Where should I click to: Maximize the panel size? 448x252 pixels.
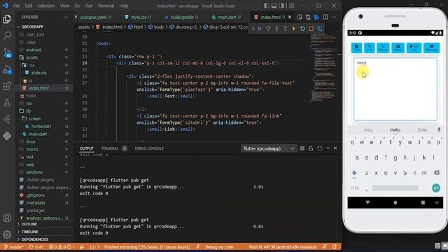click(x=328, y=148)
